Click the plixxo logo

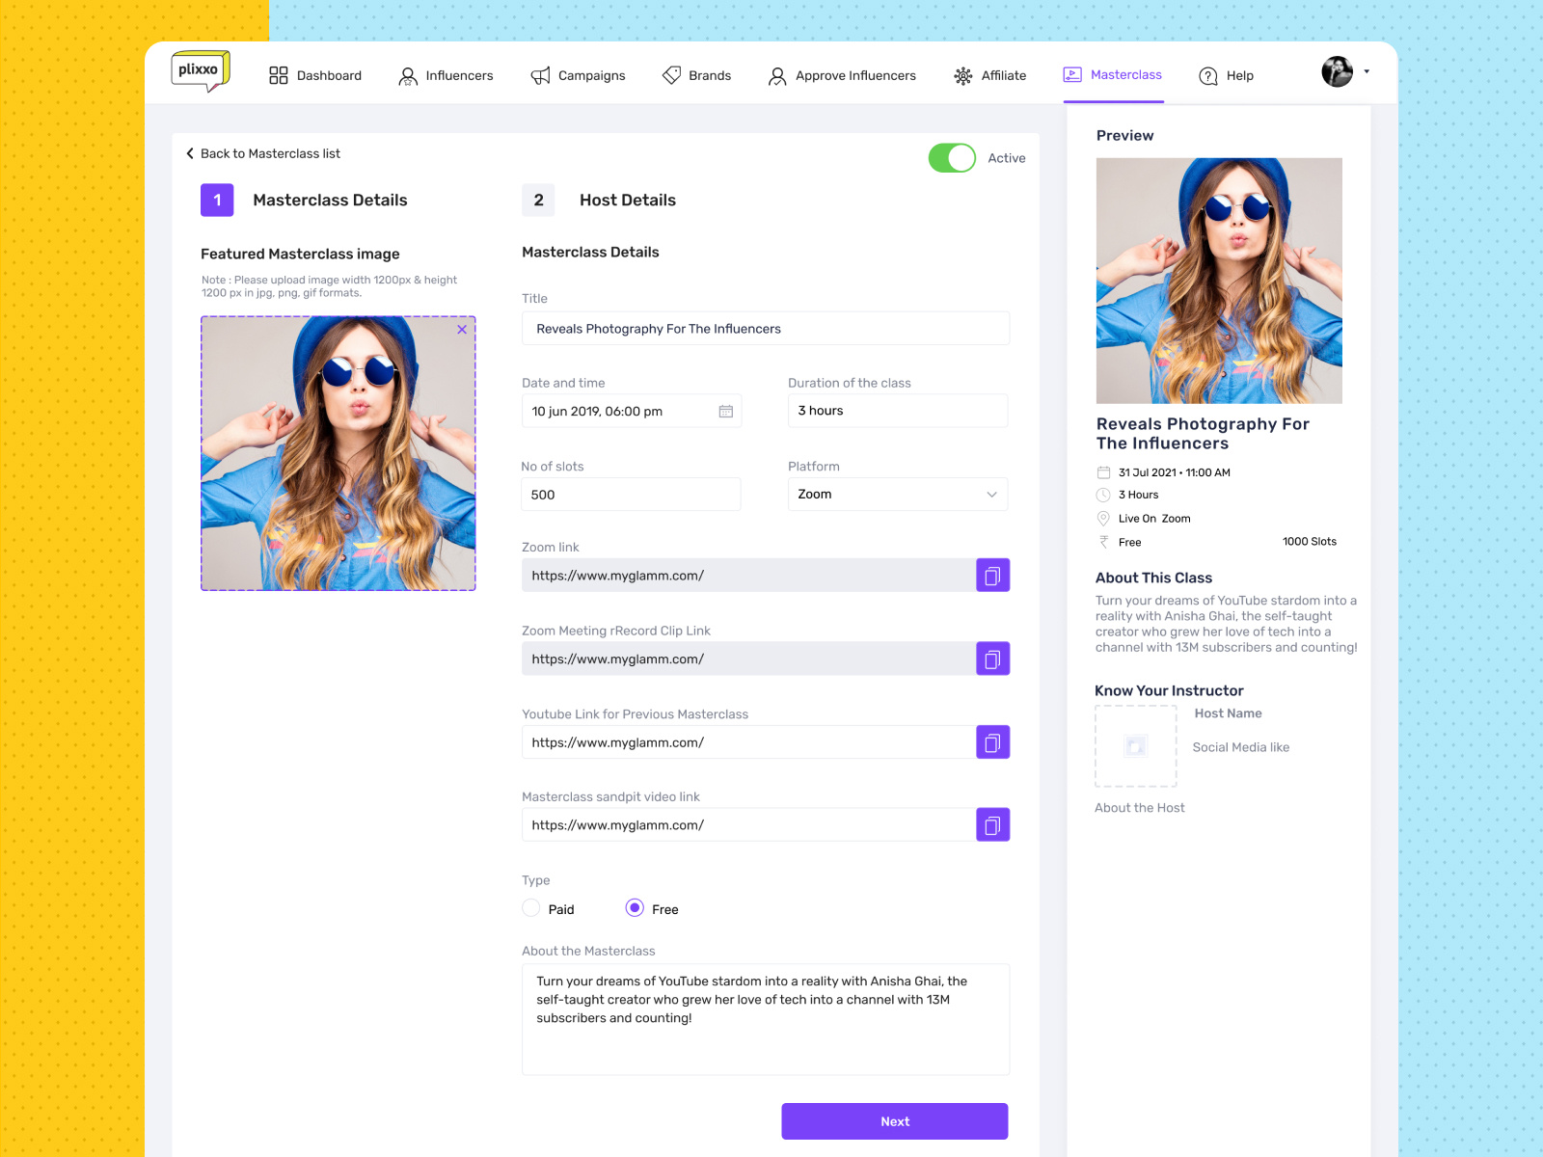point(203,72)
